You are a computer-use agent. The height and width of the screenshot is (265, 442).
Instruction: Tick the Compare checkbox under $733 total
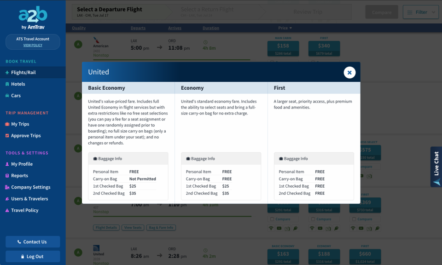pos(354,219)
